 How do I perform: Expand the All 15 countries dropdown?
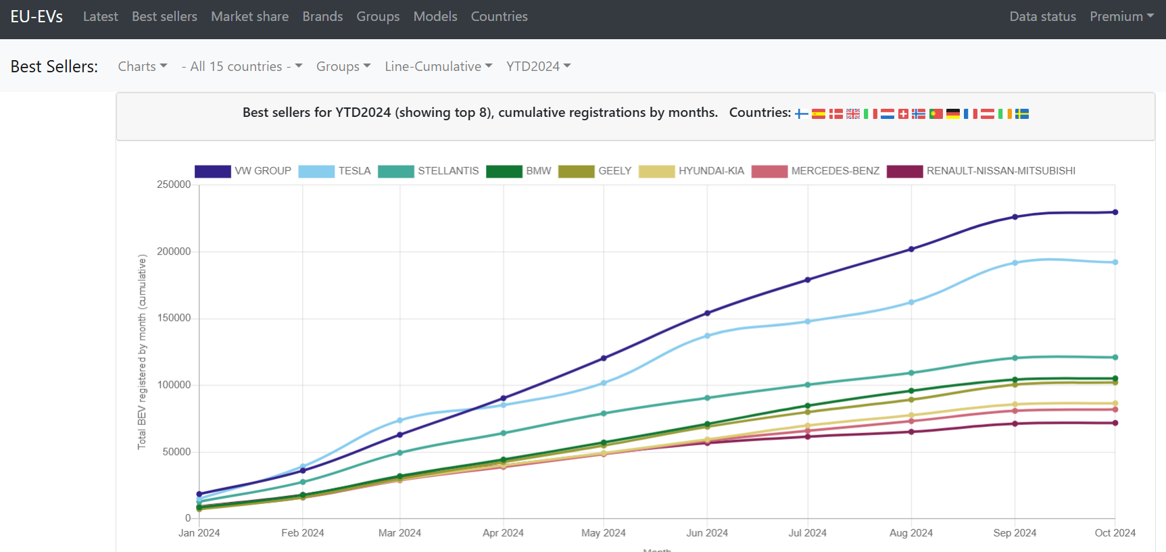(x=241, y=66)
